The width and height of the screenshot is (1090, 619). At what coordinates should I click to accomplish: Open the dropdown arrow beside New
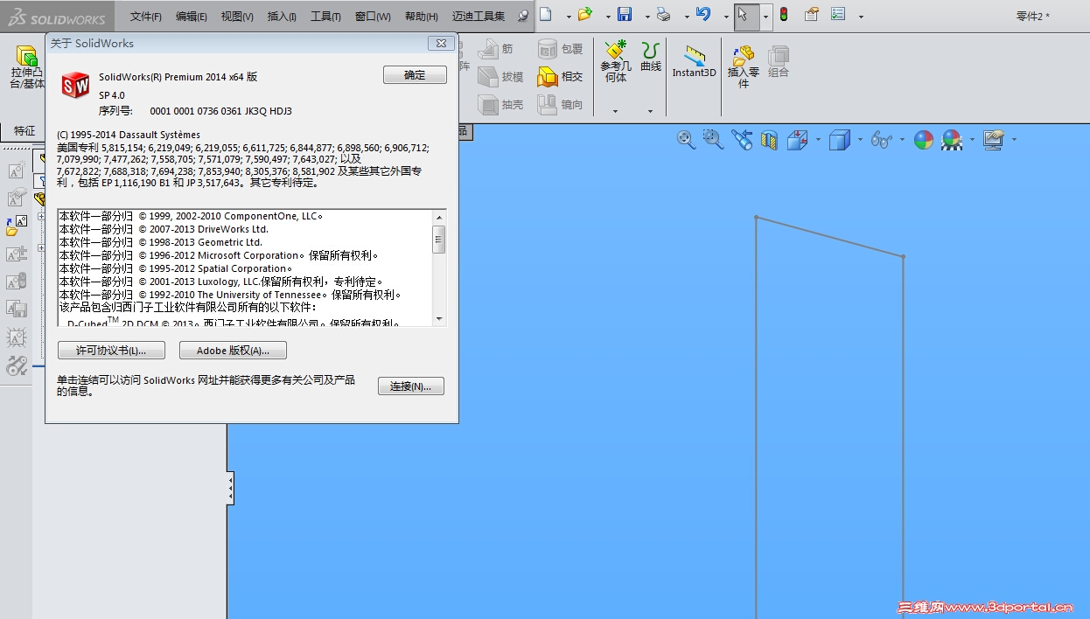[568, 16]
